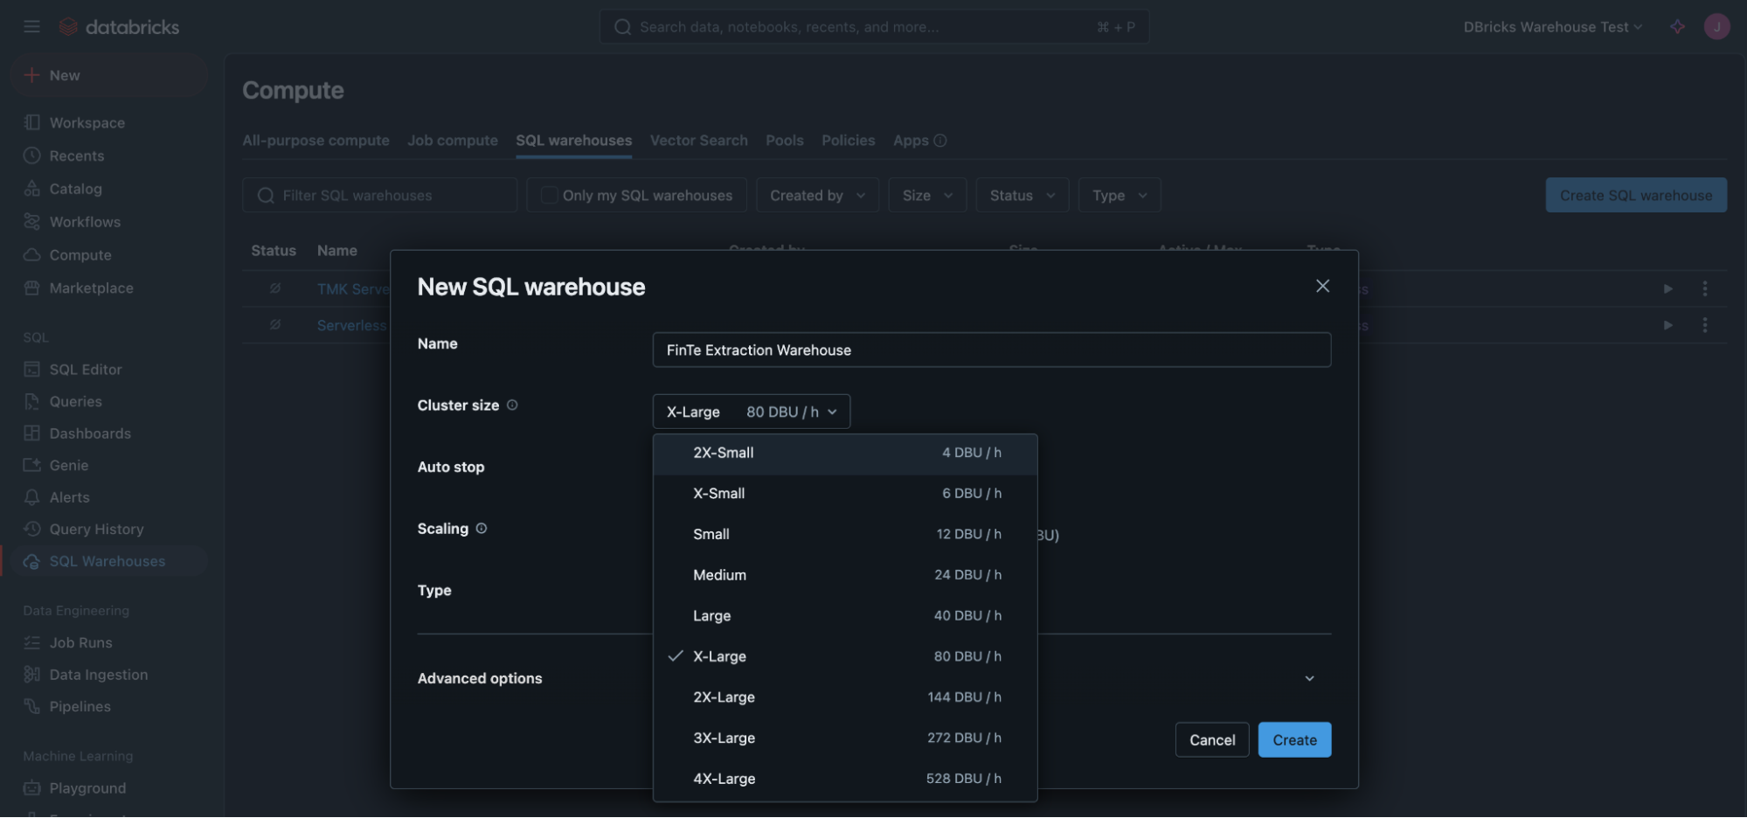This screenshot has height=818, width=1747.
Task: Toggle Only my SQL warehouses checkbox
Action: (x=549, y=195)
